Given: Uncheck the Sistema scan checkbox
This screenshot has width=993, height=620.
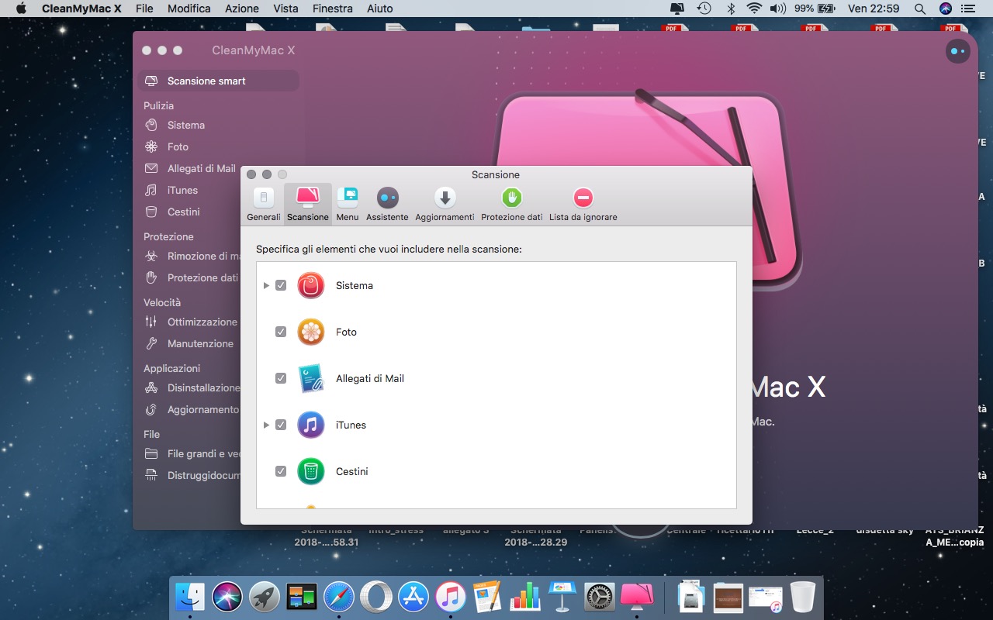Looking at the screenshot, I should pyautogui.click(x=281, y=285).
